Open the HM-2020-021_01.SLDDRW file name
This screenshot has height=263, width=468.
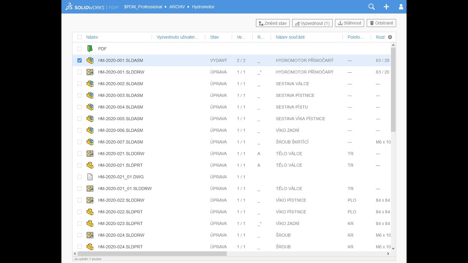click(125, 188)
